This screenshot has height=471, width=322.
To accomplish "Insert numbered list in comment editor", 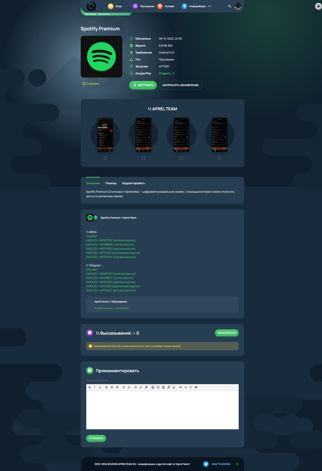I will (x=129, y=387).
